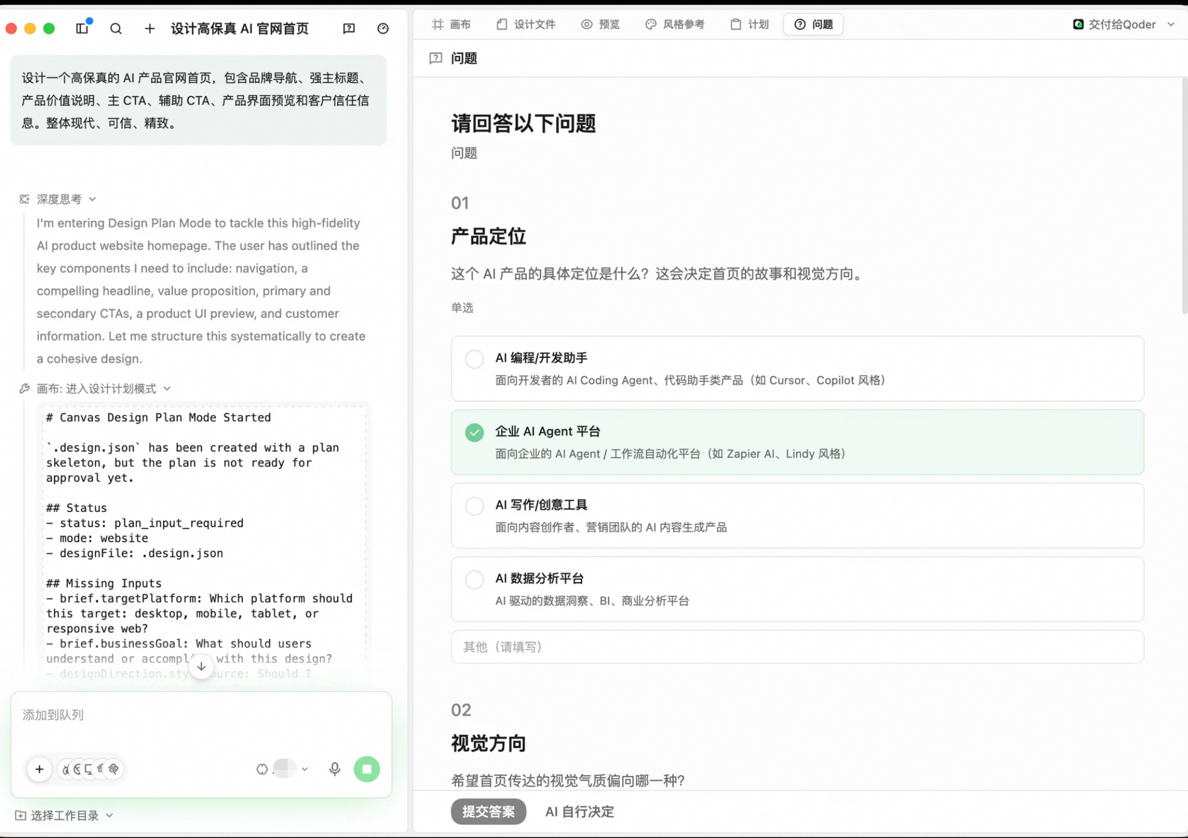Collapse the 画布: 进入设计计划模式 chevron
Image resolution: width=1188 pixels, height=838 pixels.
click(x=167, y=388)
